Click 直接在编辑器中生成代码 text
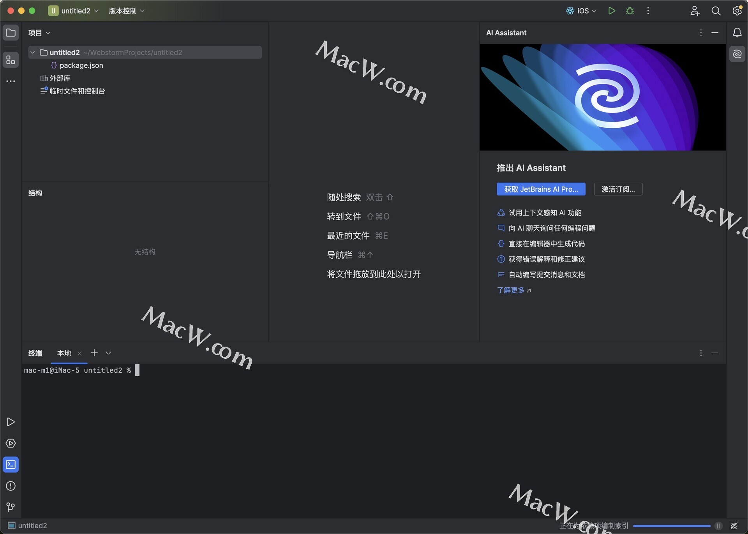 [546, 244]
